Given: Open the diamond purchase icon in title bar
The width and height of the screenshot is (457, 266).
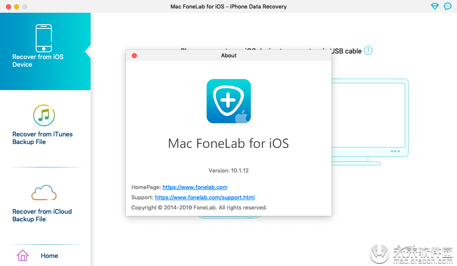Looking at the screenshot, I should [x=434, y=6].
